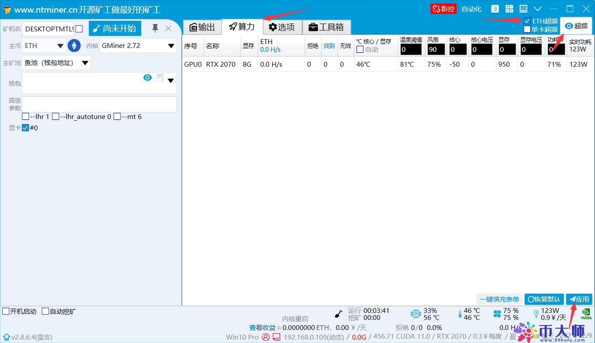Click the copy icon in wallet field

[159, 78]
